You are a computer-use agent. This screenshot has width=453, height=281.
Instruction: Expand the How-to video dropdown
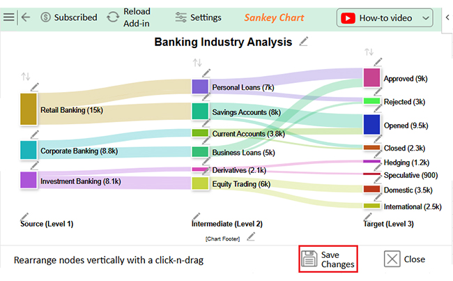(x=427, y=18)
